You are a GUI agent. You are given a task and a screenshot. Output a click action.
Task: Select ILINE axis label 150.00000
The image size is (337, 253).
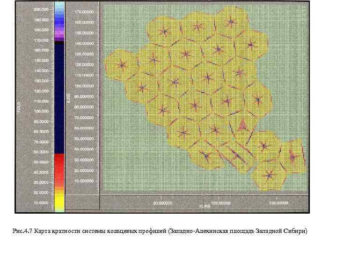84,33
